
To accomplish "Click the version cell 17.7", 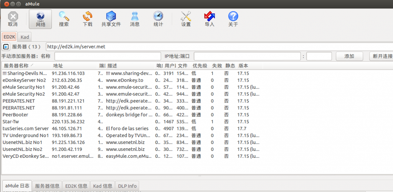I will (x=242, y=129).
